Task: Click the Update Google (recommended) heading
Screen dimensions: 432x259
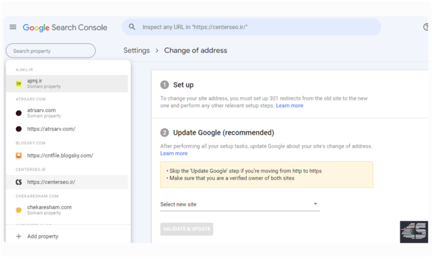Action: 223,133
